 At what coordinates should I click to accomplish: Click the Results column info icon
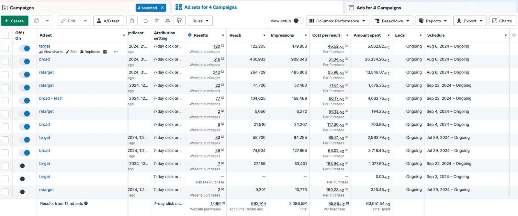(x=190, y=35)
